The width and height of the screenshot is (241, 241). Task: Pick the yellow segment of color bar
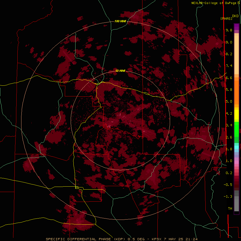236,115
